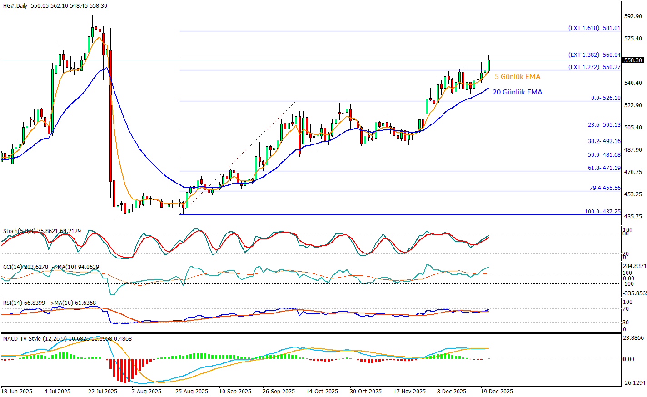Select the 558.30 current price tag
Image resolution: width=647 pixels, height=397 pixels.
[x=633, y=60]
